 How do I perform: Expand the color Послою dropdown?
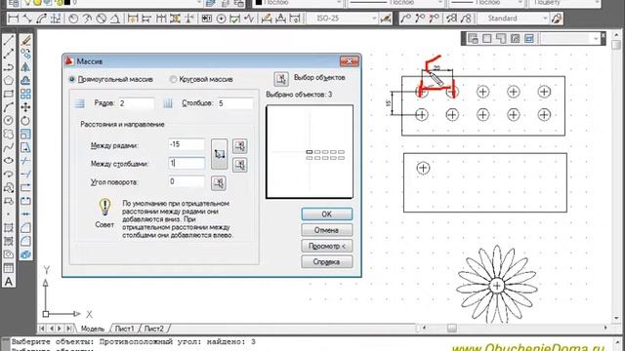click(339, 3)
